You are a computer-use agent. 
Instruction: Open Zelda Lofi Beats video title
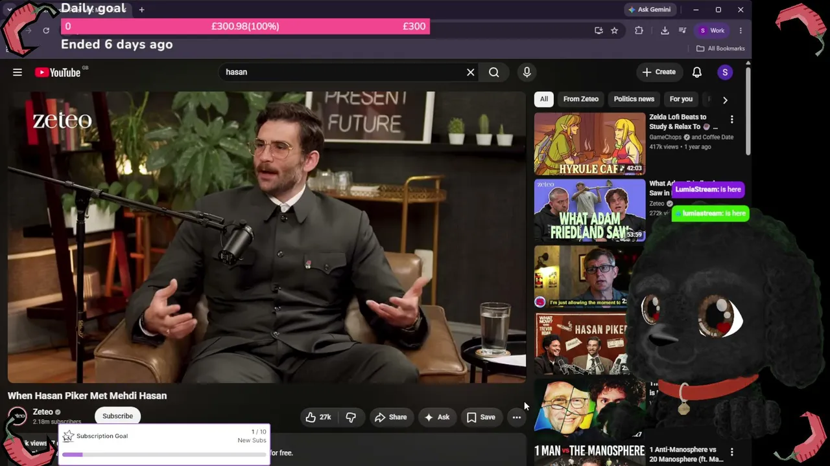pos(683,122)
